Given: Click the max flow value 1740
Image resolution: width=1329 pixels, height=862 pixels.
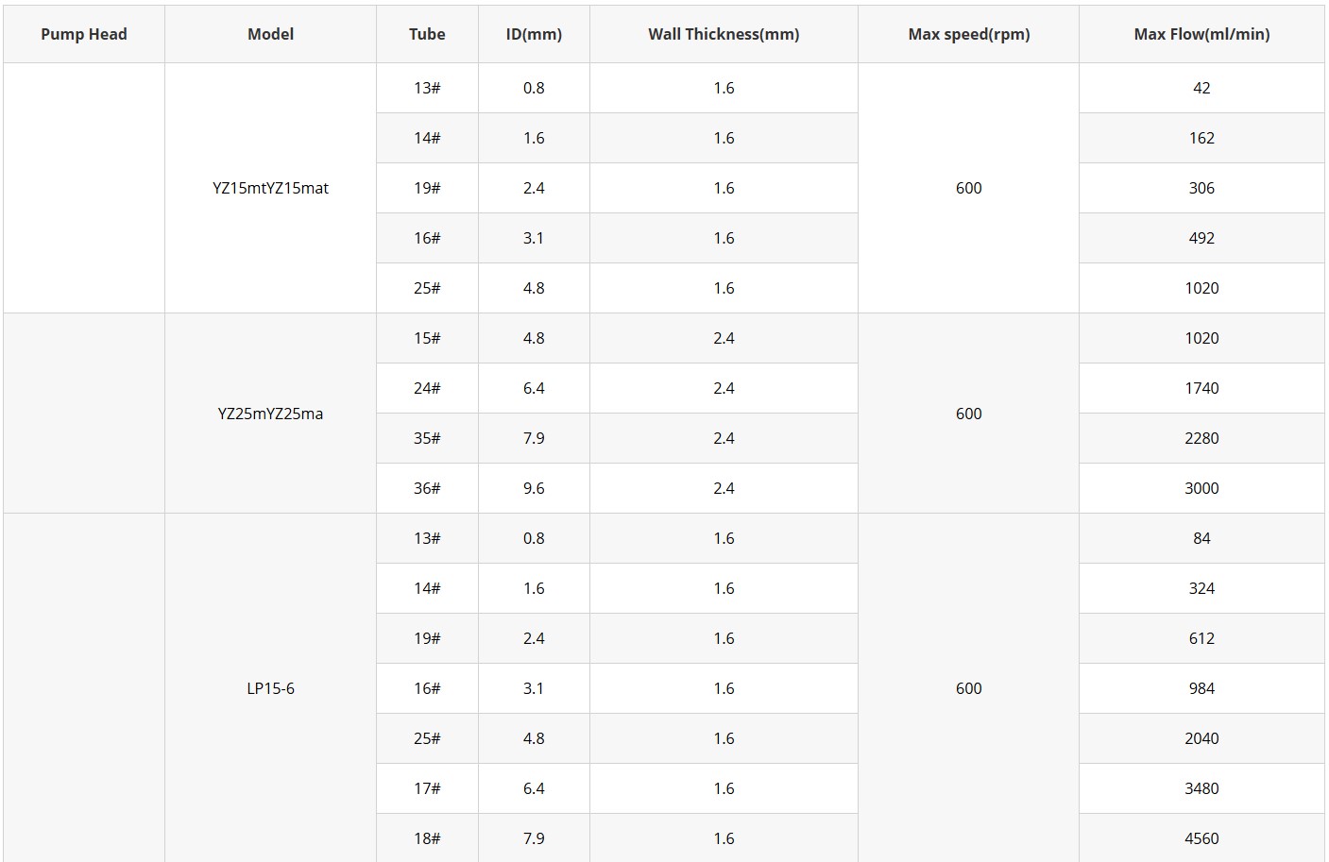Looking at the screenshot, I should coord(1201,388).
